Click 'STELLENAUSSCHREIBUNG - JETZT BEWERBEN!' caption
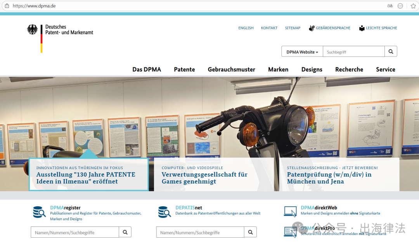The image size is (419, 245). coord(332,168)
